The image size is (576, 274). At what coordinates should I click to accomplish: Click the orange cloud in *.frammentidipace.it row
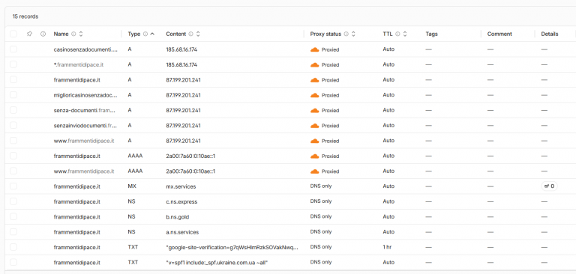click(x=314, y=64)
